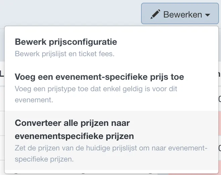Click 'specifieke prijzen.' last description line
This screenshot has width=221, height=175.
tap(44, 159)
